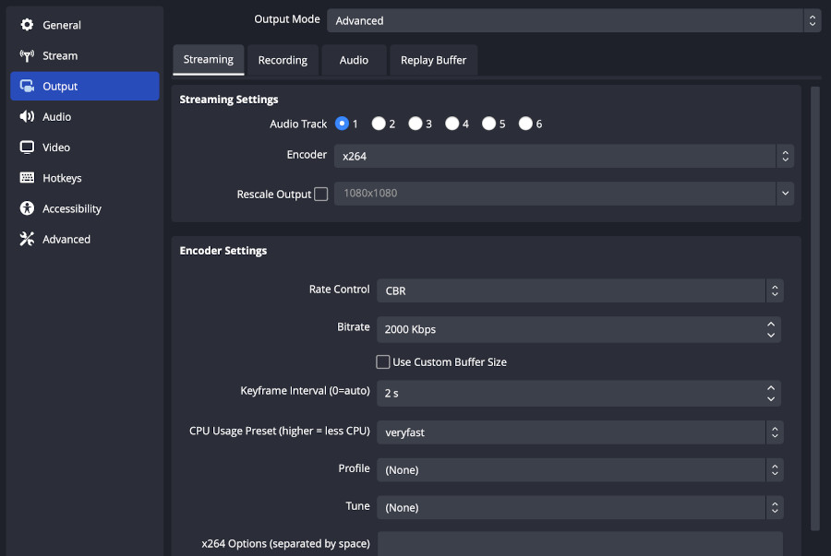The width and height of the screenshot is (831, 556).
Task: Check Use Custom Buffer Size
Action: pyautogui.click(x=383, y=361)
